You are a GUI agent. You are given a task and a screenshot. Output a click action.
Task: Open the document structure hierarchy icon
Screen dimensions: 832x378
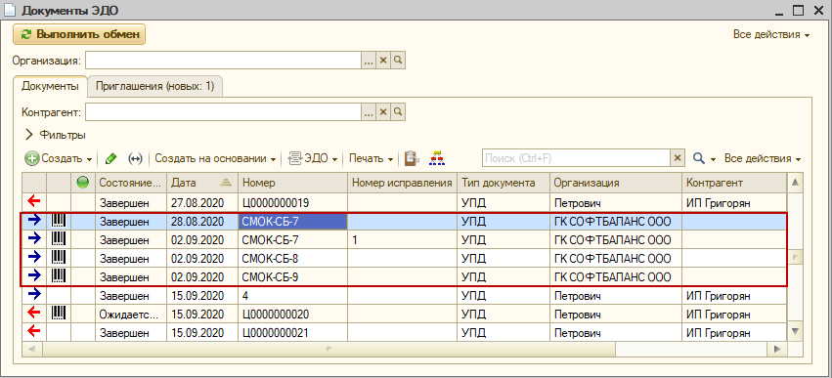click(437, 158)
